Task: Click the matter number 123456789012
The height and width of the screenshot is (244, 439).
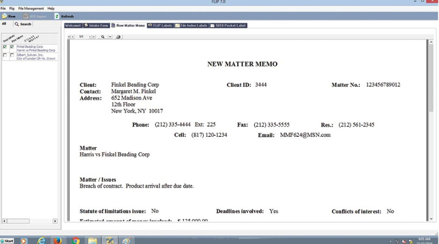Action: coord(383,85)
